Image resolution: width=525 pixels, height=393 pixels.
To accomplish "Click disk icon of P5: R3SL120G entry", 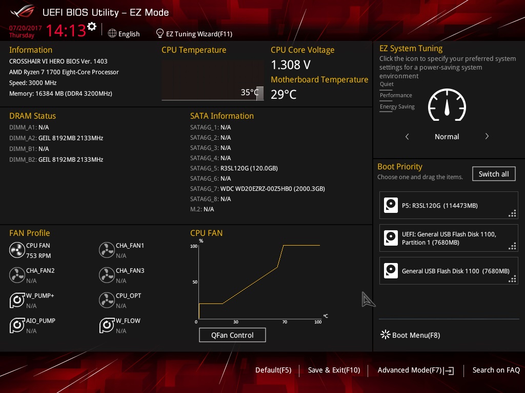I will [391, 205].
